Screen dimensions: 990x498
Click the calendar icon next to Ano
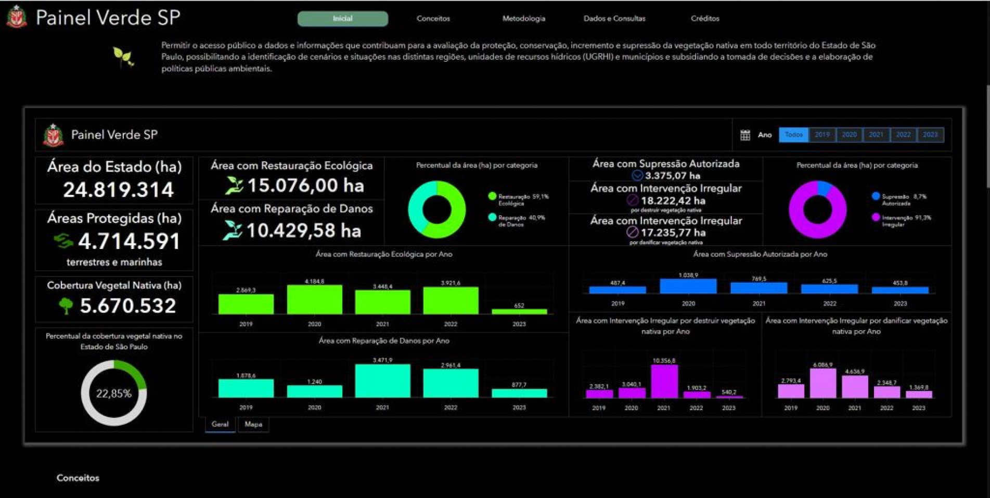[745, 135]
